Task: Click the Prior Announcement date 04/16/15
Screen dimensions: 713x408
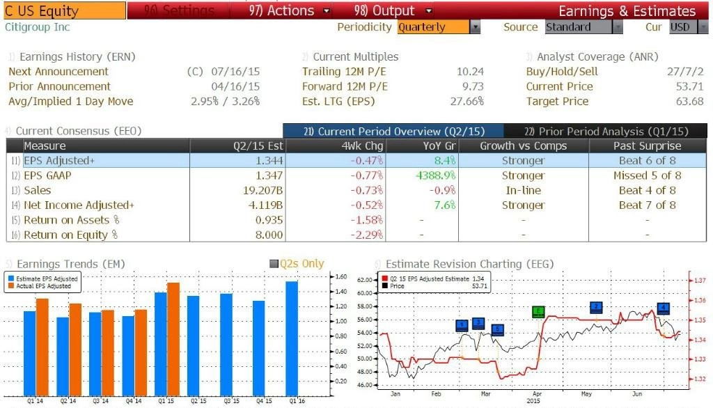Action: coord(235,86)
